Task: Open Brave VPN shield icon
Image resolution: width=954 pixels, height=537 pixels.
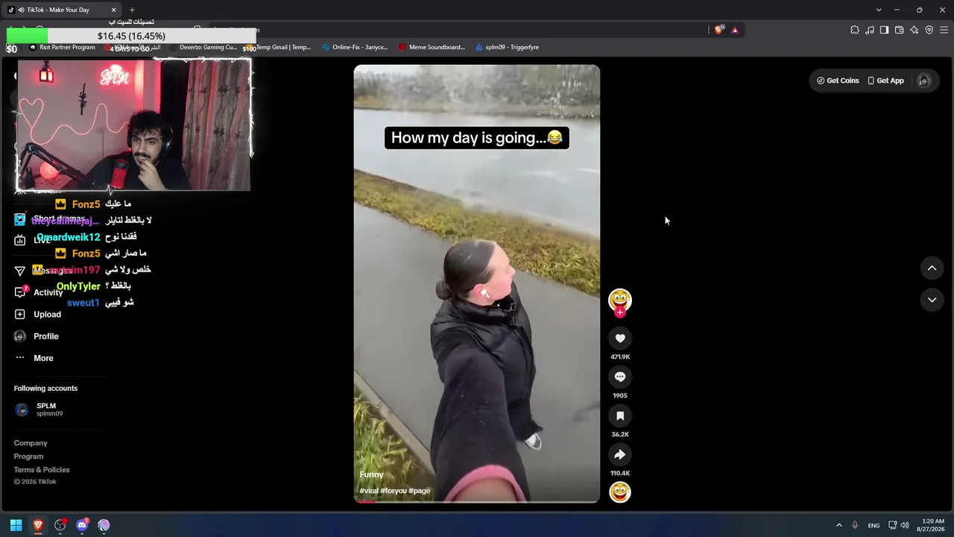Action: pyautogui.click(x=929, y=30)
